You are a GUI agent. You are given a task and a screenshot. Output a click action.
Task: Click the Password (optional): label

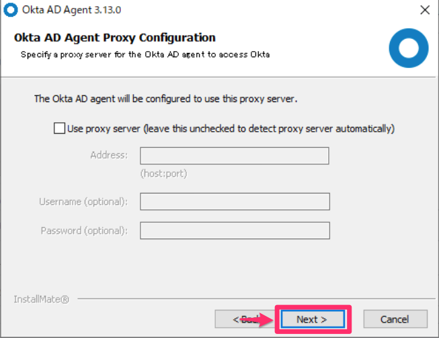pos(84,230)
